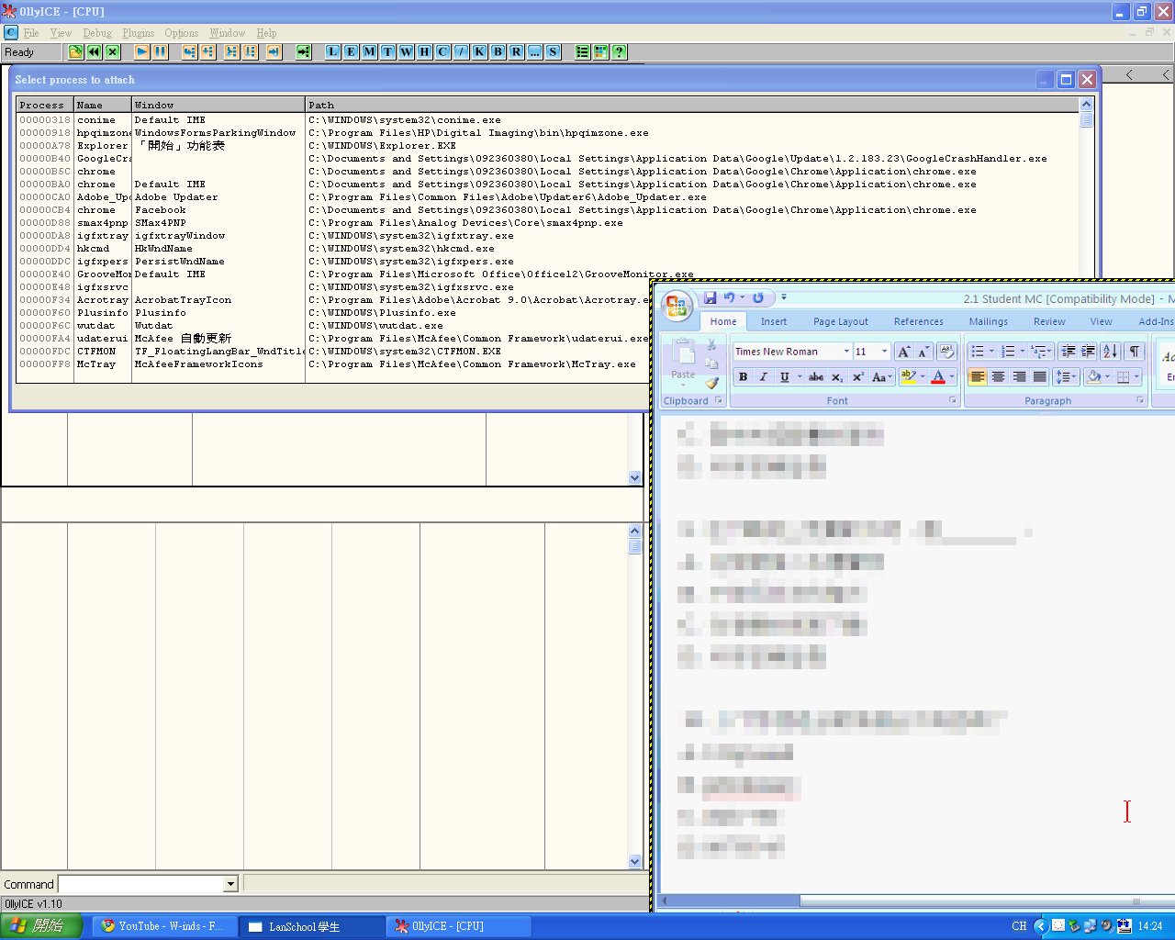Pause execution with the pause icon

[x=161, y=52]
